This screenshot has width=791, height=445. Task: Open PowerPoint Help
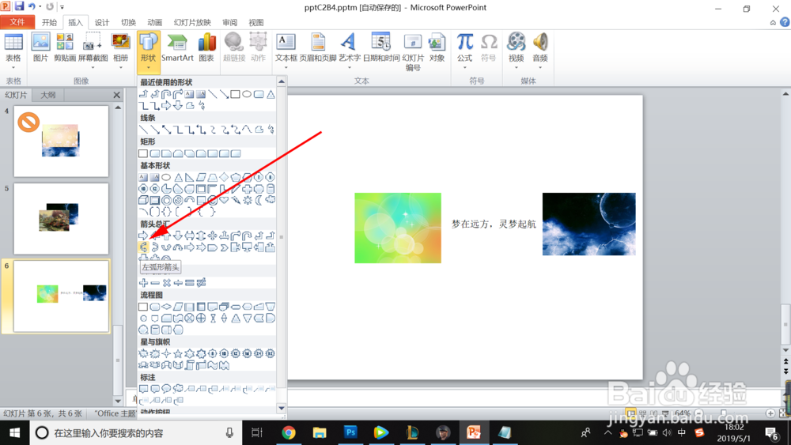pos(785,22)
